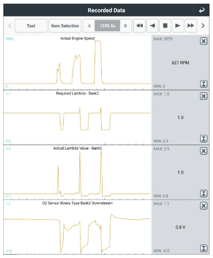Select marker A
The width and height of the screenshot is (213, 258).
(x=89, y=26)
